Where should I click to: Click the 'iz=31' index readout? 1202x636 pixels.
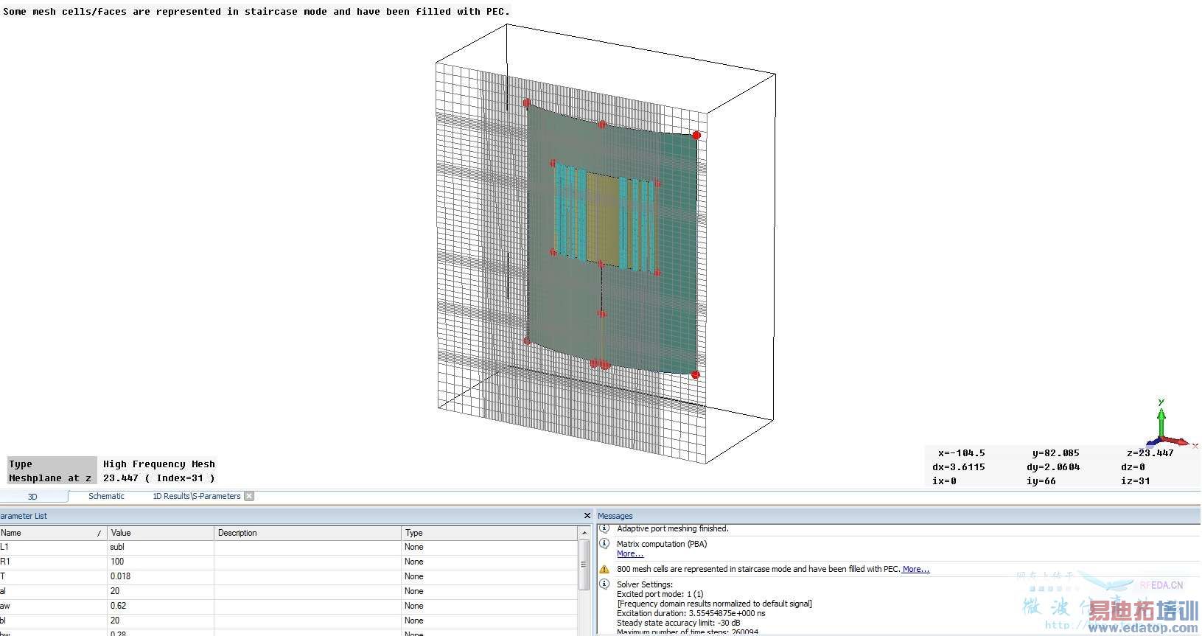(1135, 481)
